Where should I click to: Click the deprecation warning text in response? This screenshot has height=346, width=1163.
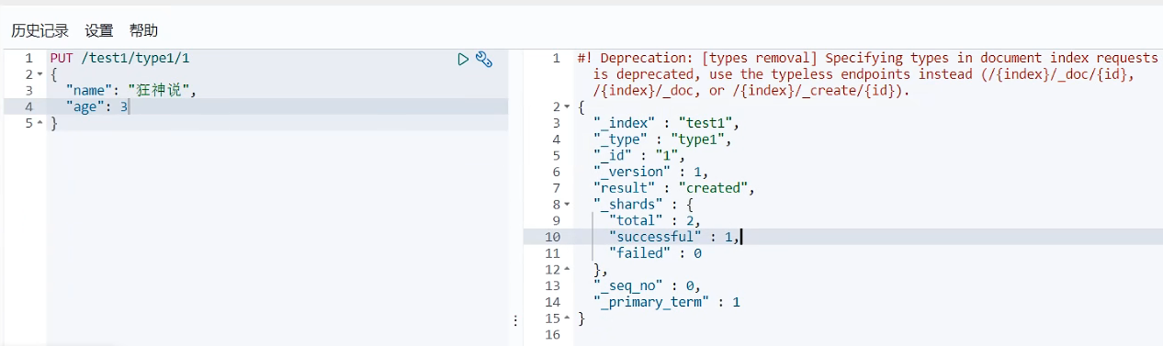868,74
